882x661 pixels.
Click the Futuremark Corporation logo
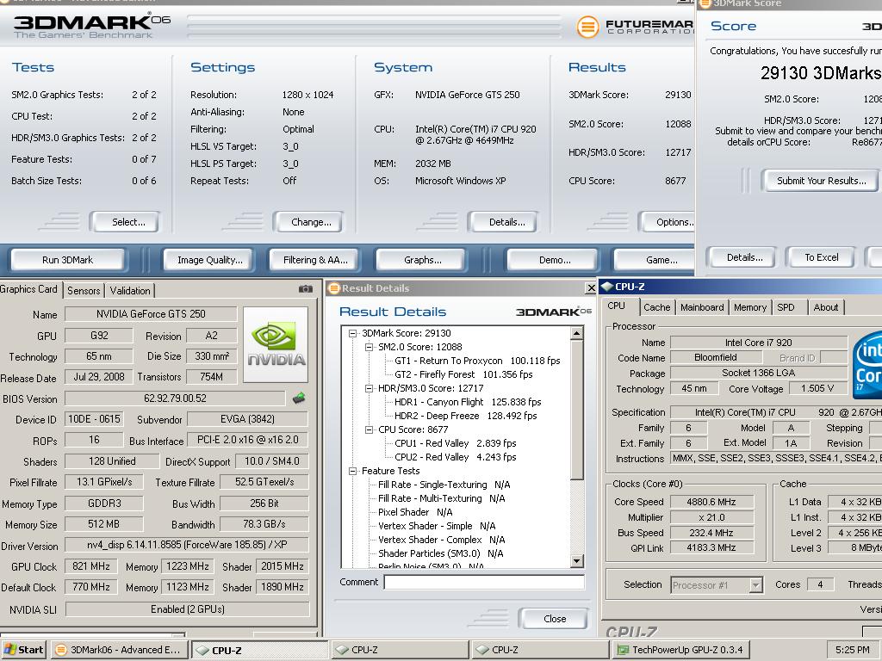click(635, 26)
